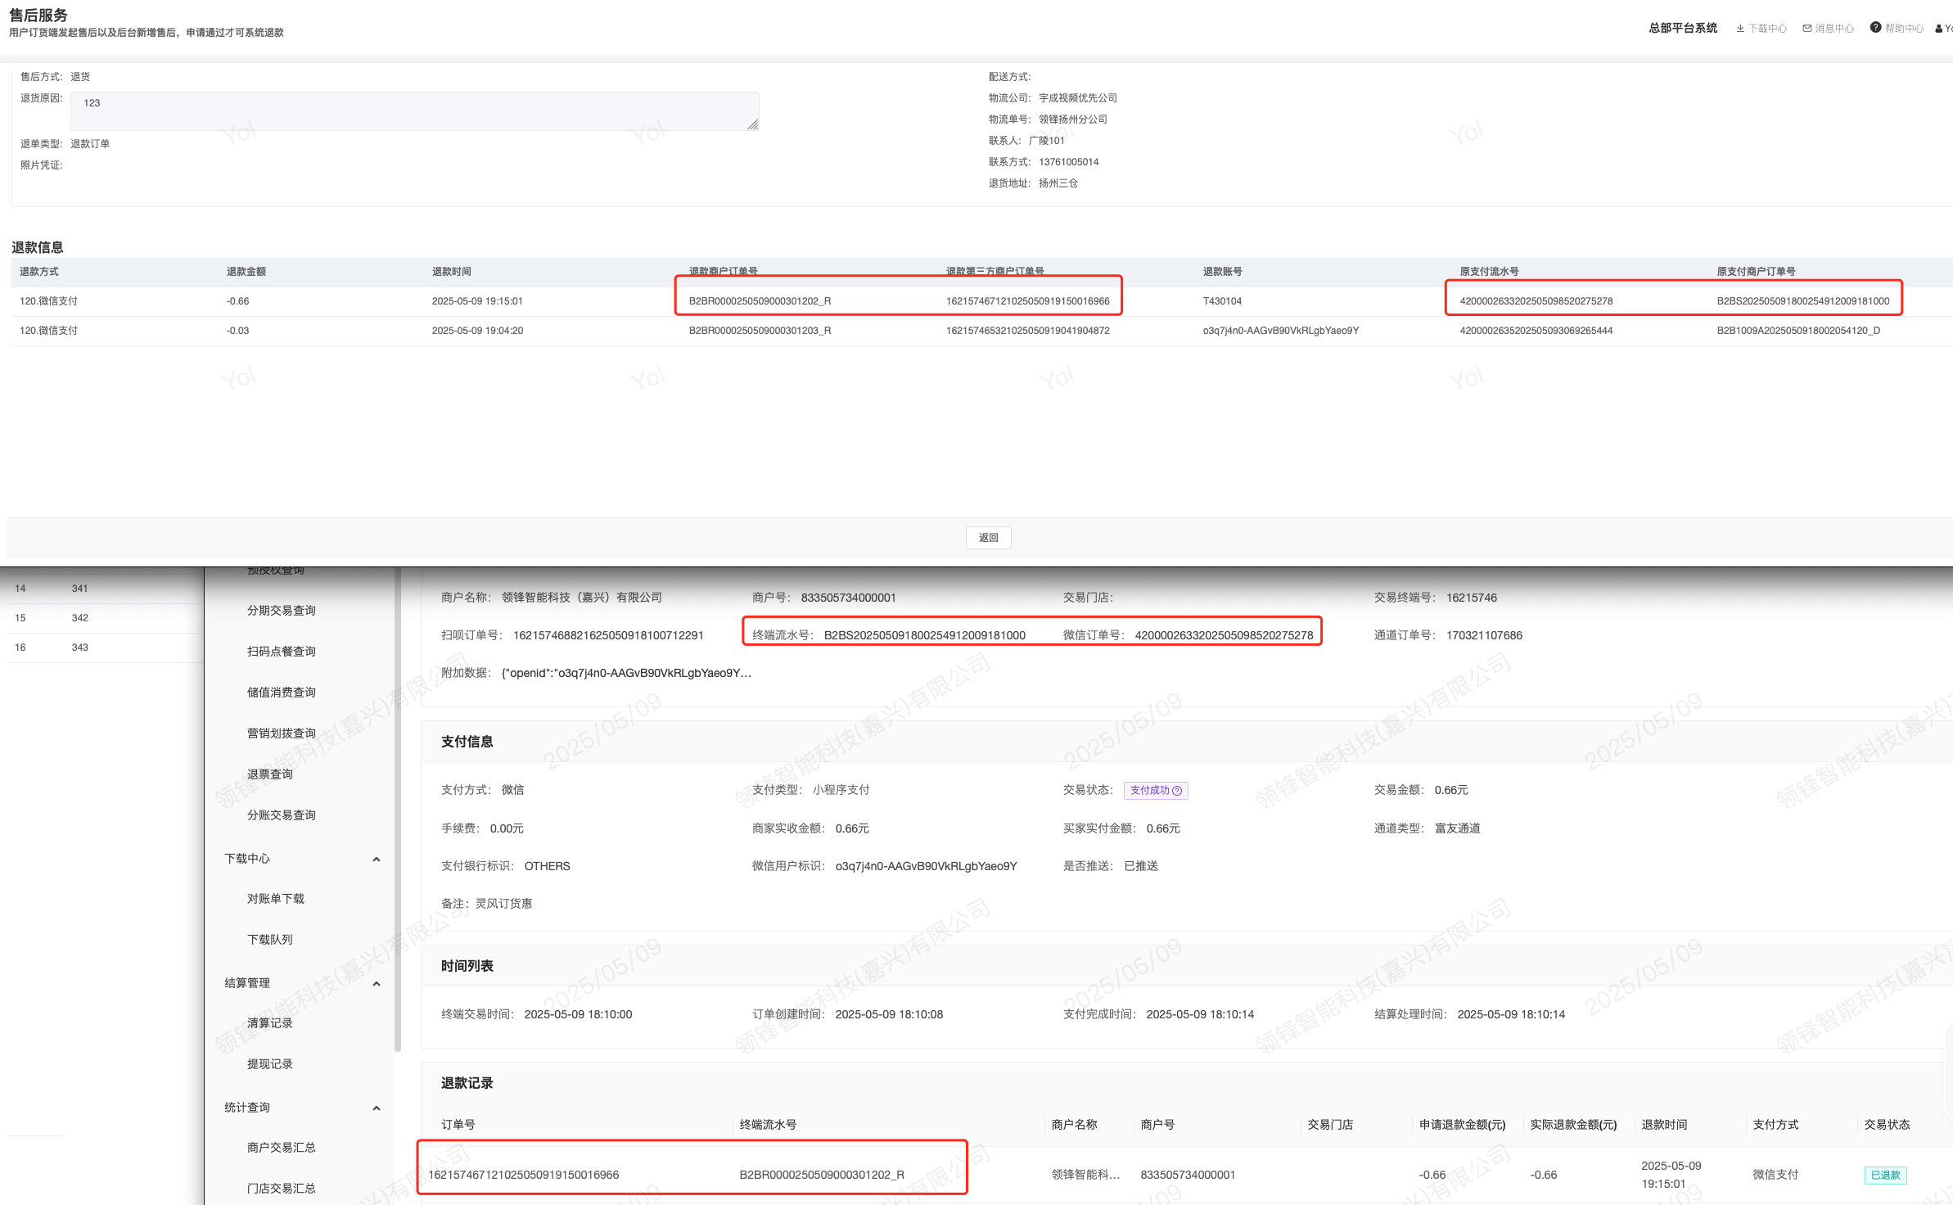Click the 返回 button
The height and width of the screenshot is (1205, 1953).
click(988, 538)
